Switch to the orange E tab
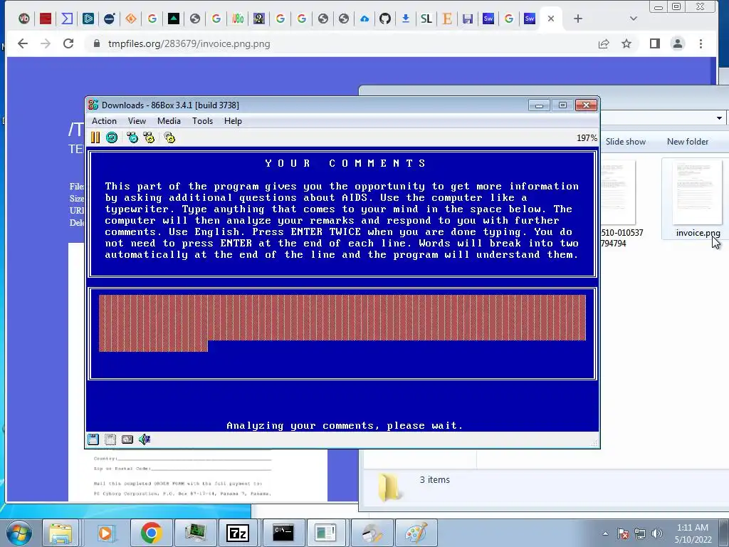729x547 pixels. (447, 19)
